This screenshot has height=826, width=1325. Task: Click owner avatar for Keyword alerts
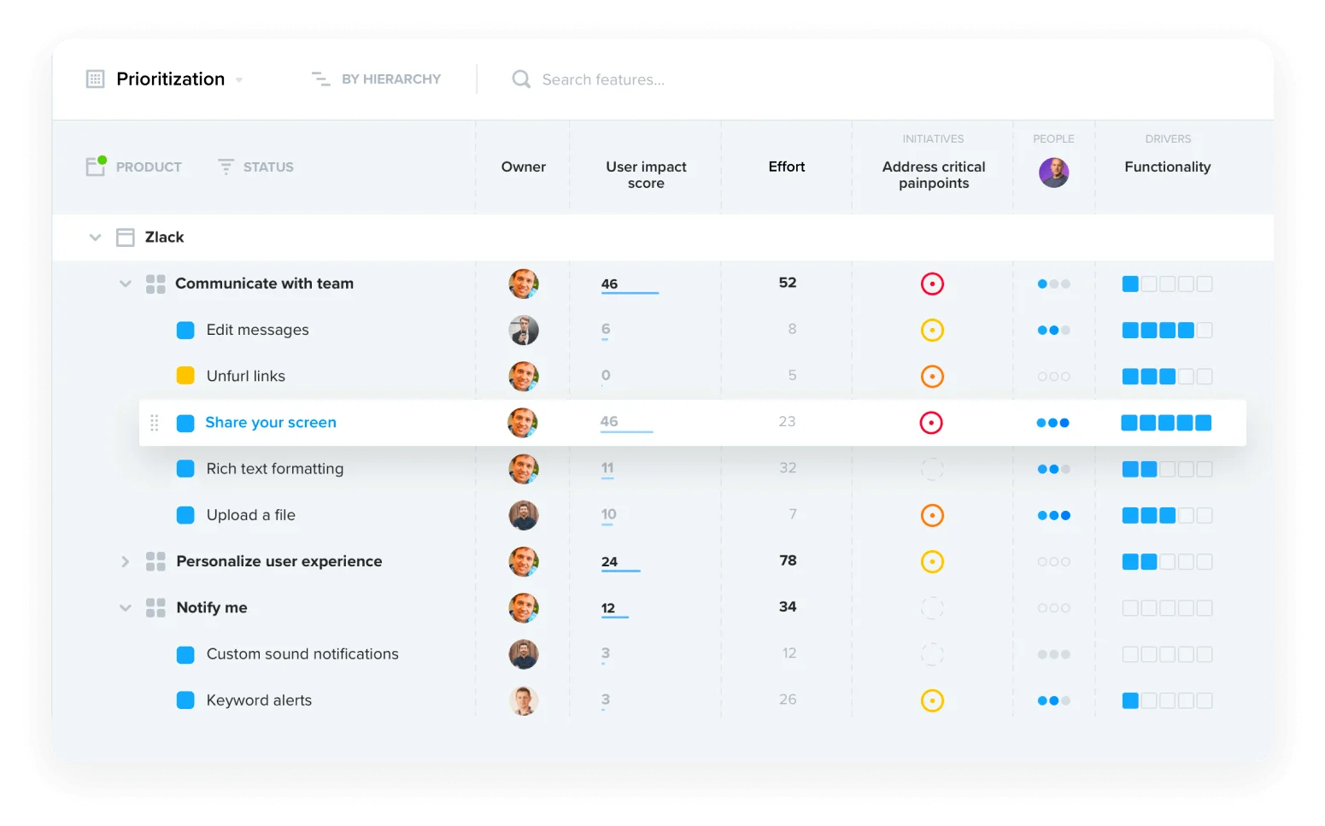pos(524,700)
